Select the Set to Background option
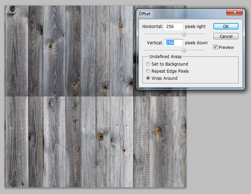 pyautogui.click(x=148, y=64)
